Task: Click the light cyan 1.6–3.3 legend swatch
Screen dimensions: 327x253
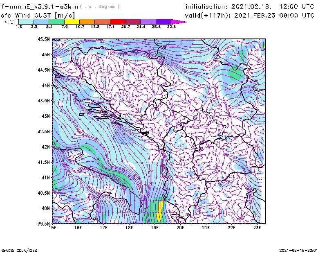Action: (26, 22)
